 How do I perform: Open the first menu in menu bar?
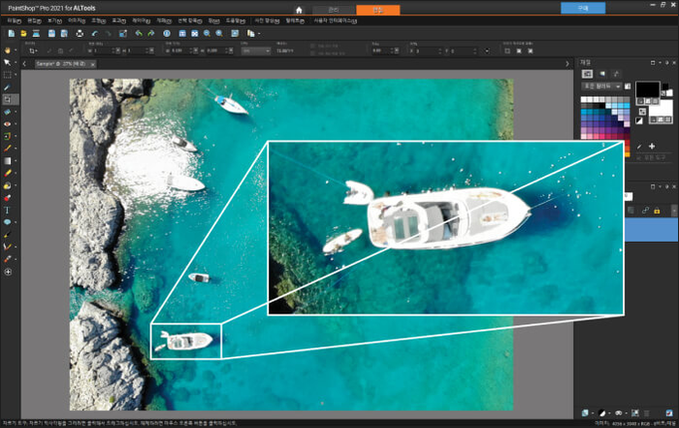tap(15, 20)
